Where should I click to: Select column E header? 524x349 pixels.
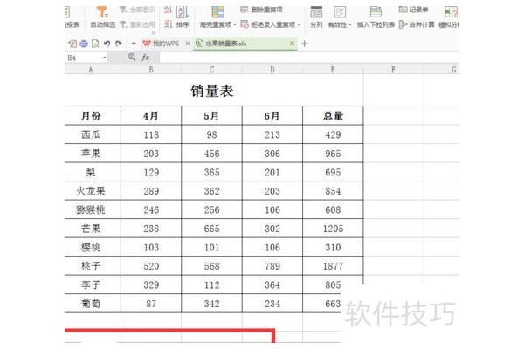coord(333,70)
